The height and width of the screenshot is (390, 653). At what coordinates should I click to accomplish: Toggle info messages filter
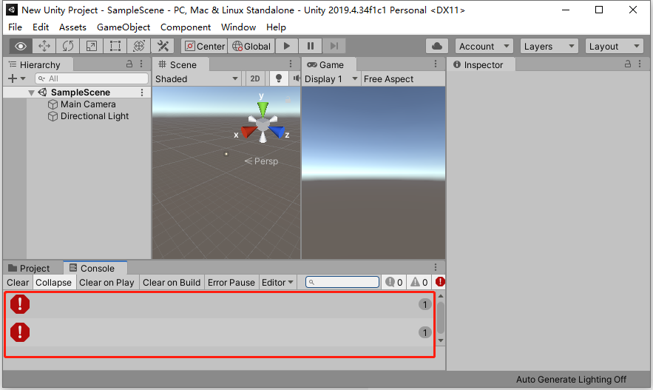point(394,283)
